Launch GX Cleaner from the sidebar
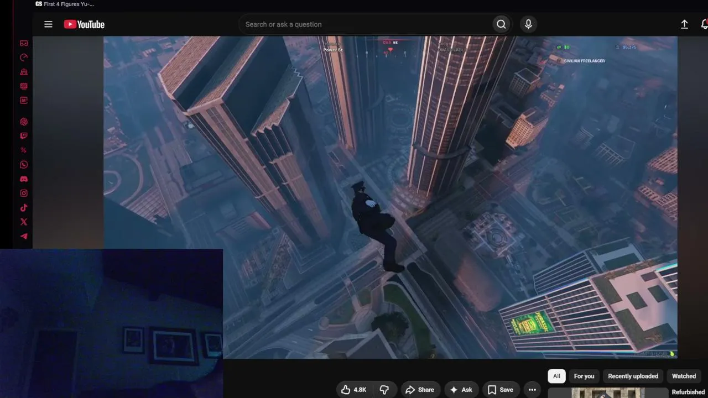708x398 pixels. [24, 72]
